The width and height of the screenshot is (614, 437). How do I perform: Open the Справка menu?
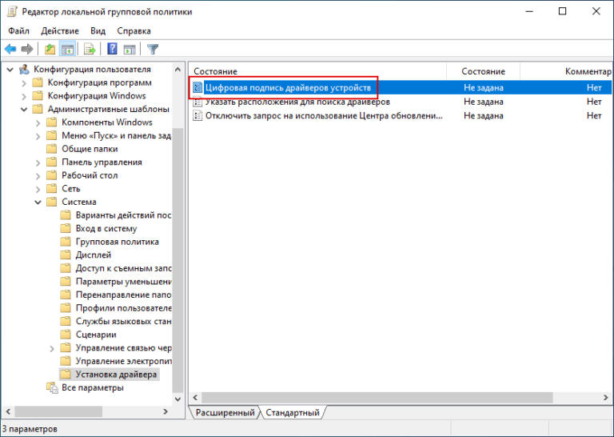[x=134, y=30]
